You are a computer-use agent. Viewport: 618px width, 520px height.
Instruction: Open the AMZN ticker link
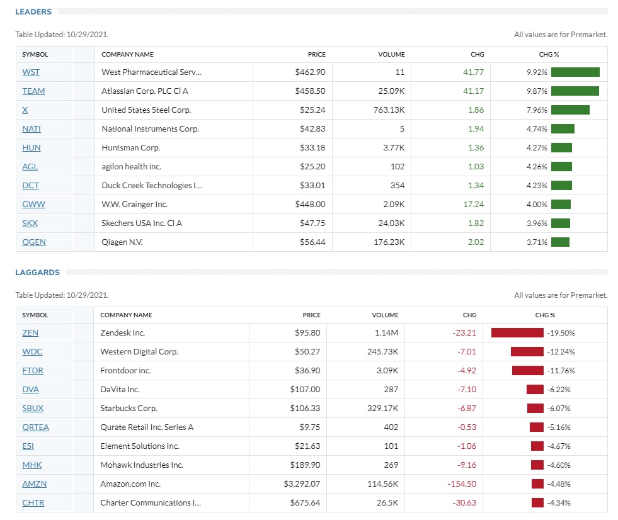click(x=34, y=484)
